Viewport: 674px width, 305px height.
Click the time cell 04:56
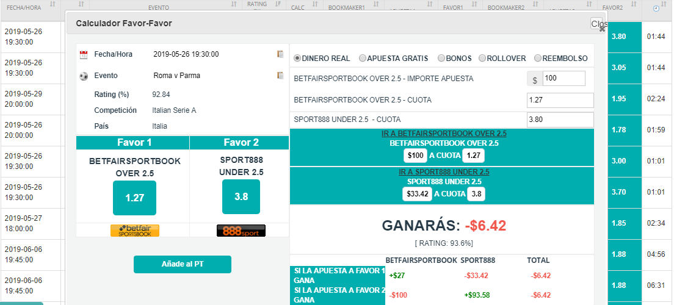point(656,254)
